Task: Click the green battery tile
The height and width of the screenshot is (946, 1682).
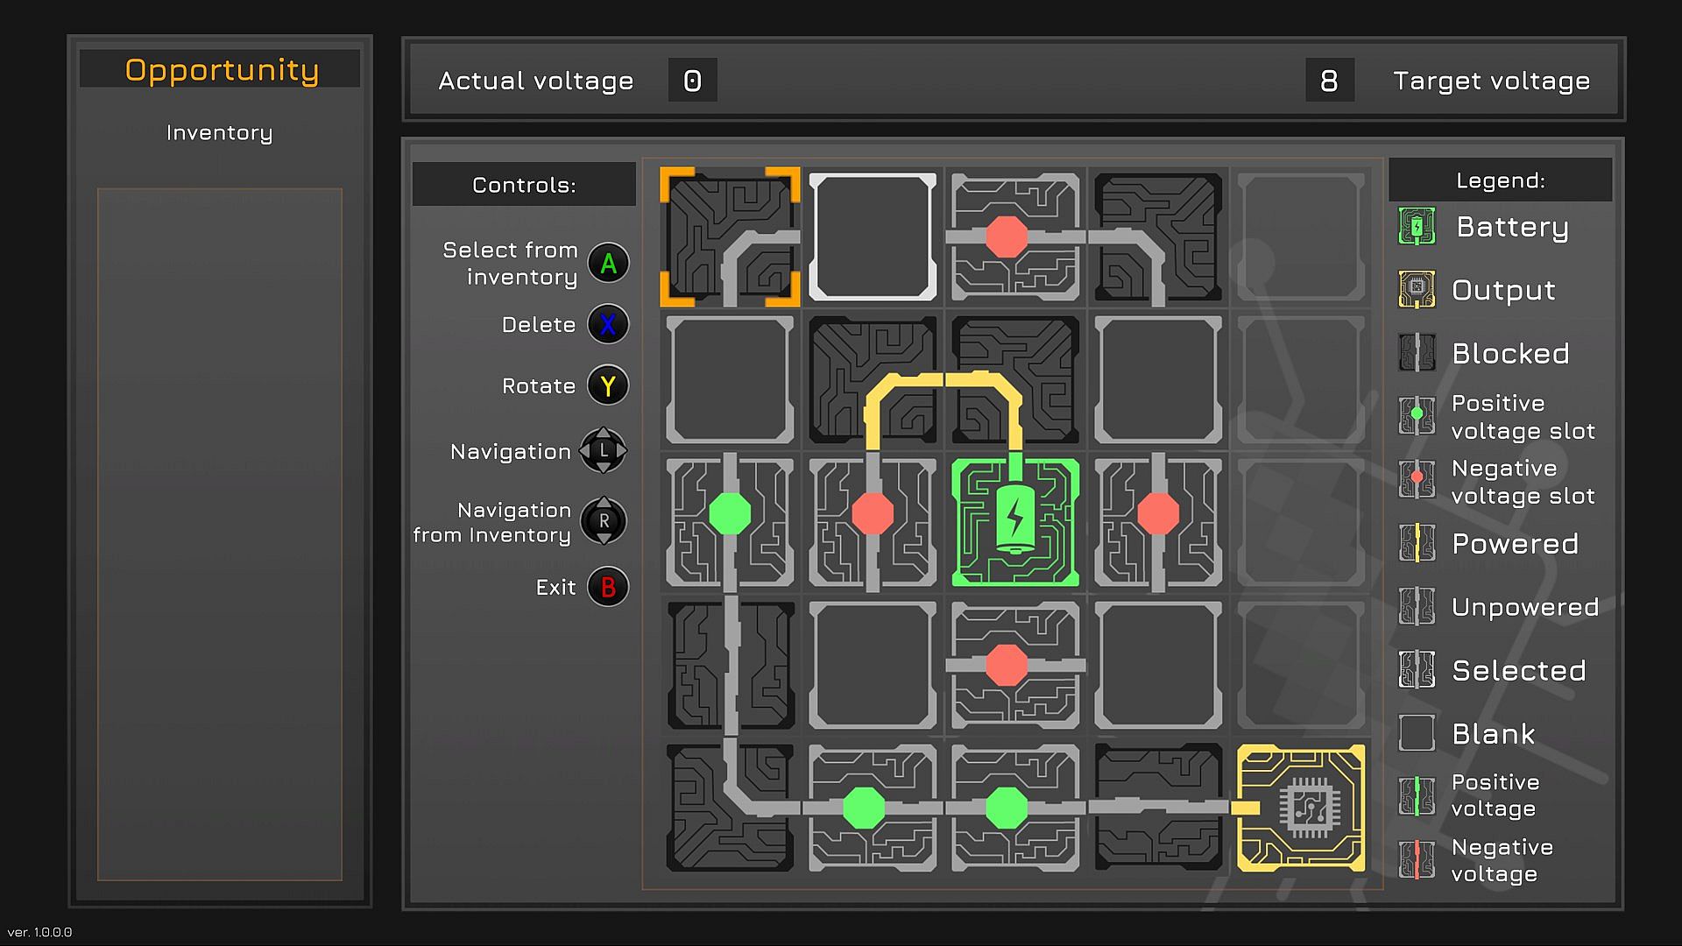Action: pos(1015,522)
